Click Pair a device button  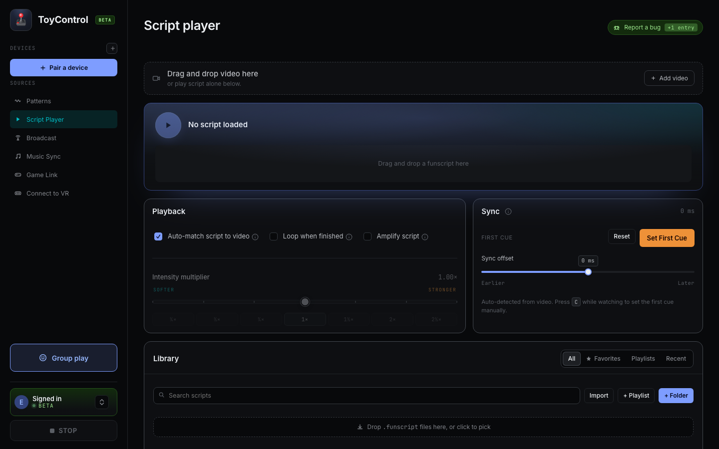[63, 68]
